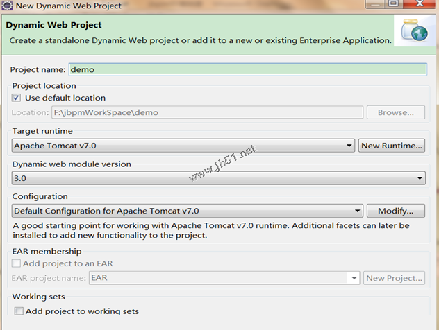Click the Target runtime group label
Screen dimensions: 439x330
(x=42, y=131)
